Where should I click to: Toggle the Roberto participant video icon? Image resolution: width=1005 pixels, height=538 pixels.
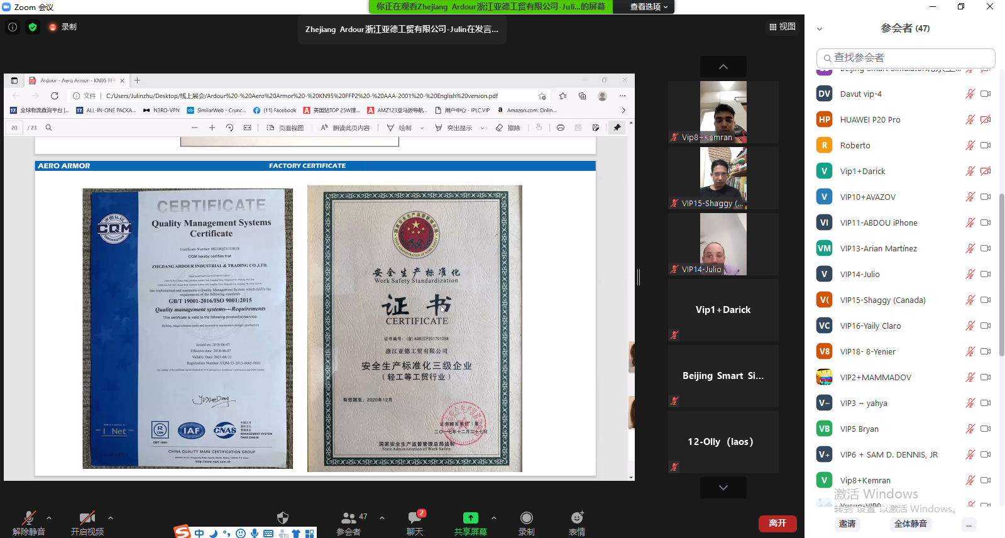(986, 145)
